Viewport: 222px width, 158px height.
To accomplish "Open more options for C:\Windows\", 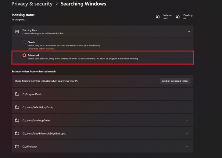I will (x=187, y=146).
